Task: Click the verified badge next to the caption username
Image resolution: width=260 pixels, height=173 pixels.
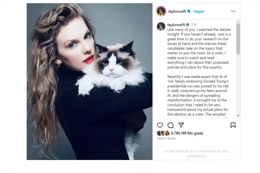Action: tap(187, 25)
